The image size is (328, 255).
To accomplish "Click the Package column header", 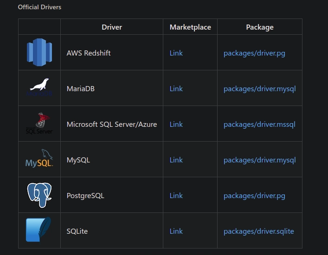I will coord(260,27).
